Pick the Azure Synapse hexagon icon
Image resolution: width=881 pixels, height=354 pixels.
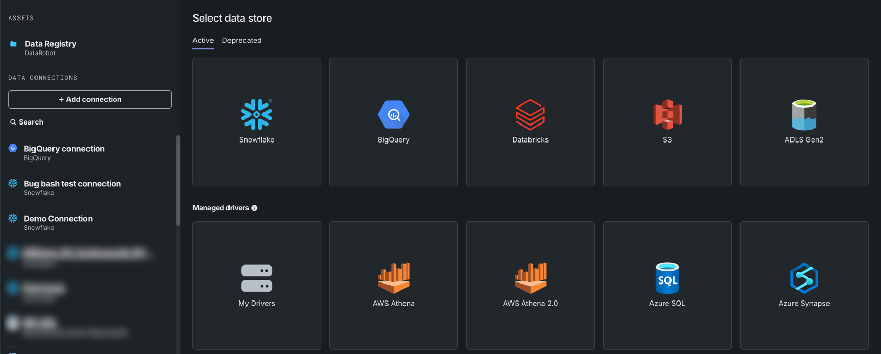pyautogui.click(x=804, y=278)
